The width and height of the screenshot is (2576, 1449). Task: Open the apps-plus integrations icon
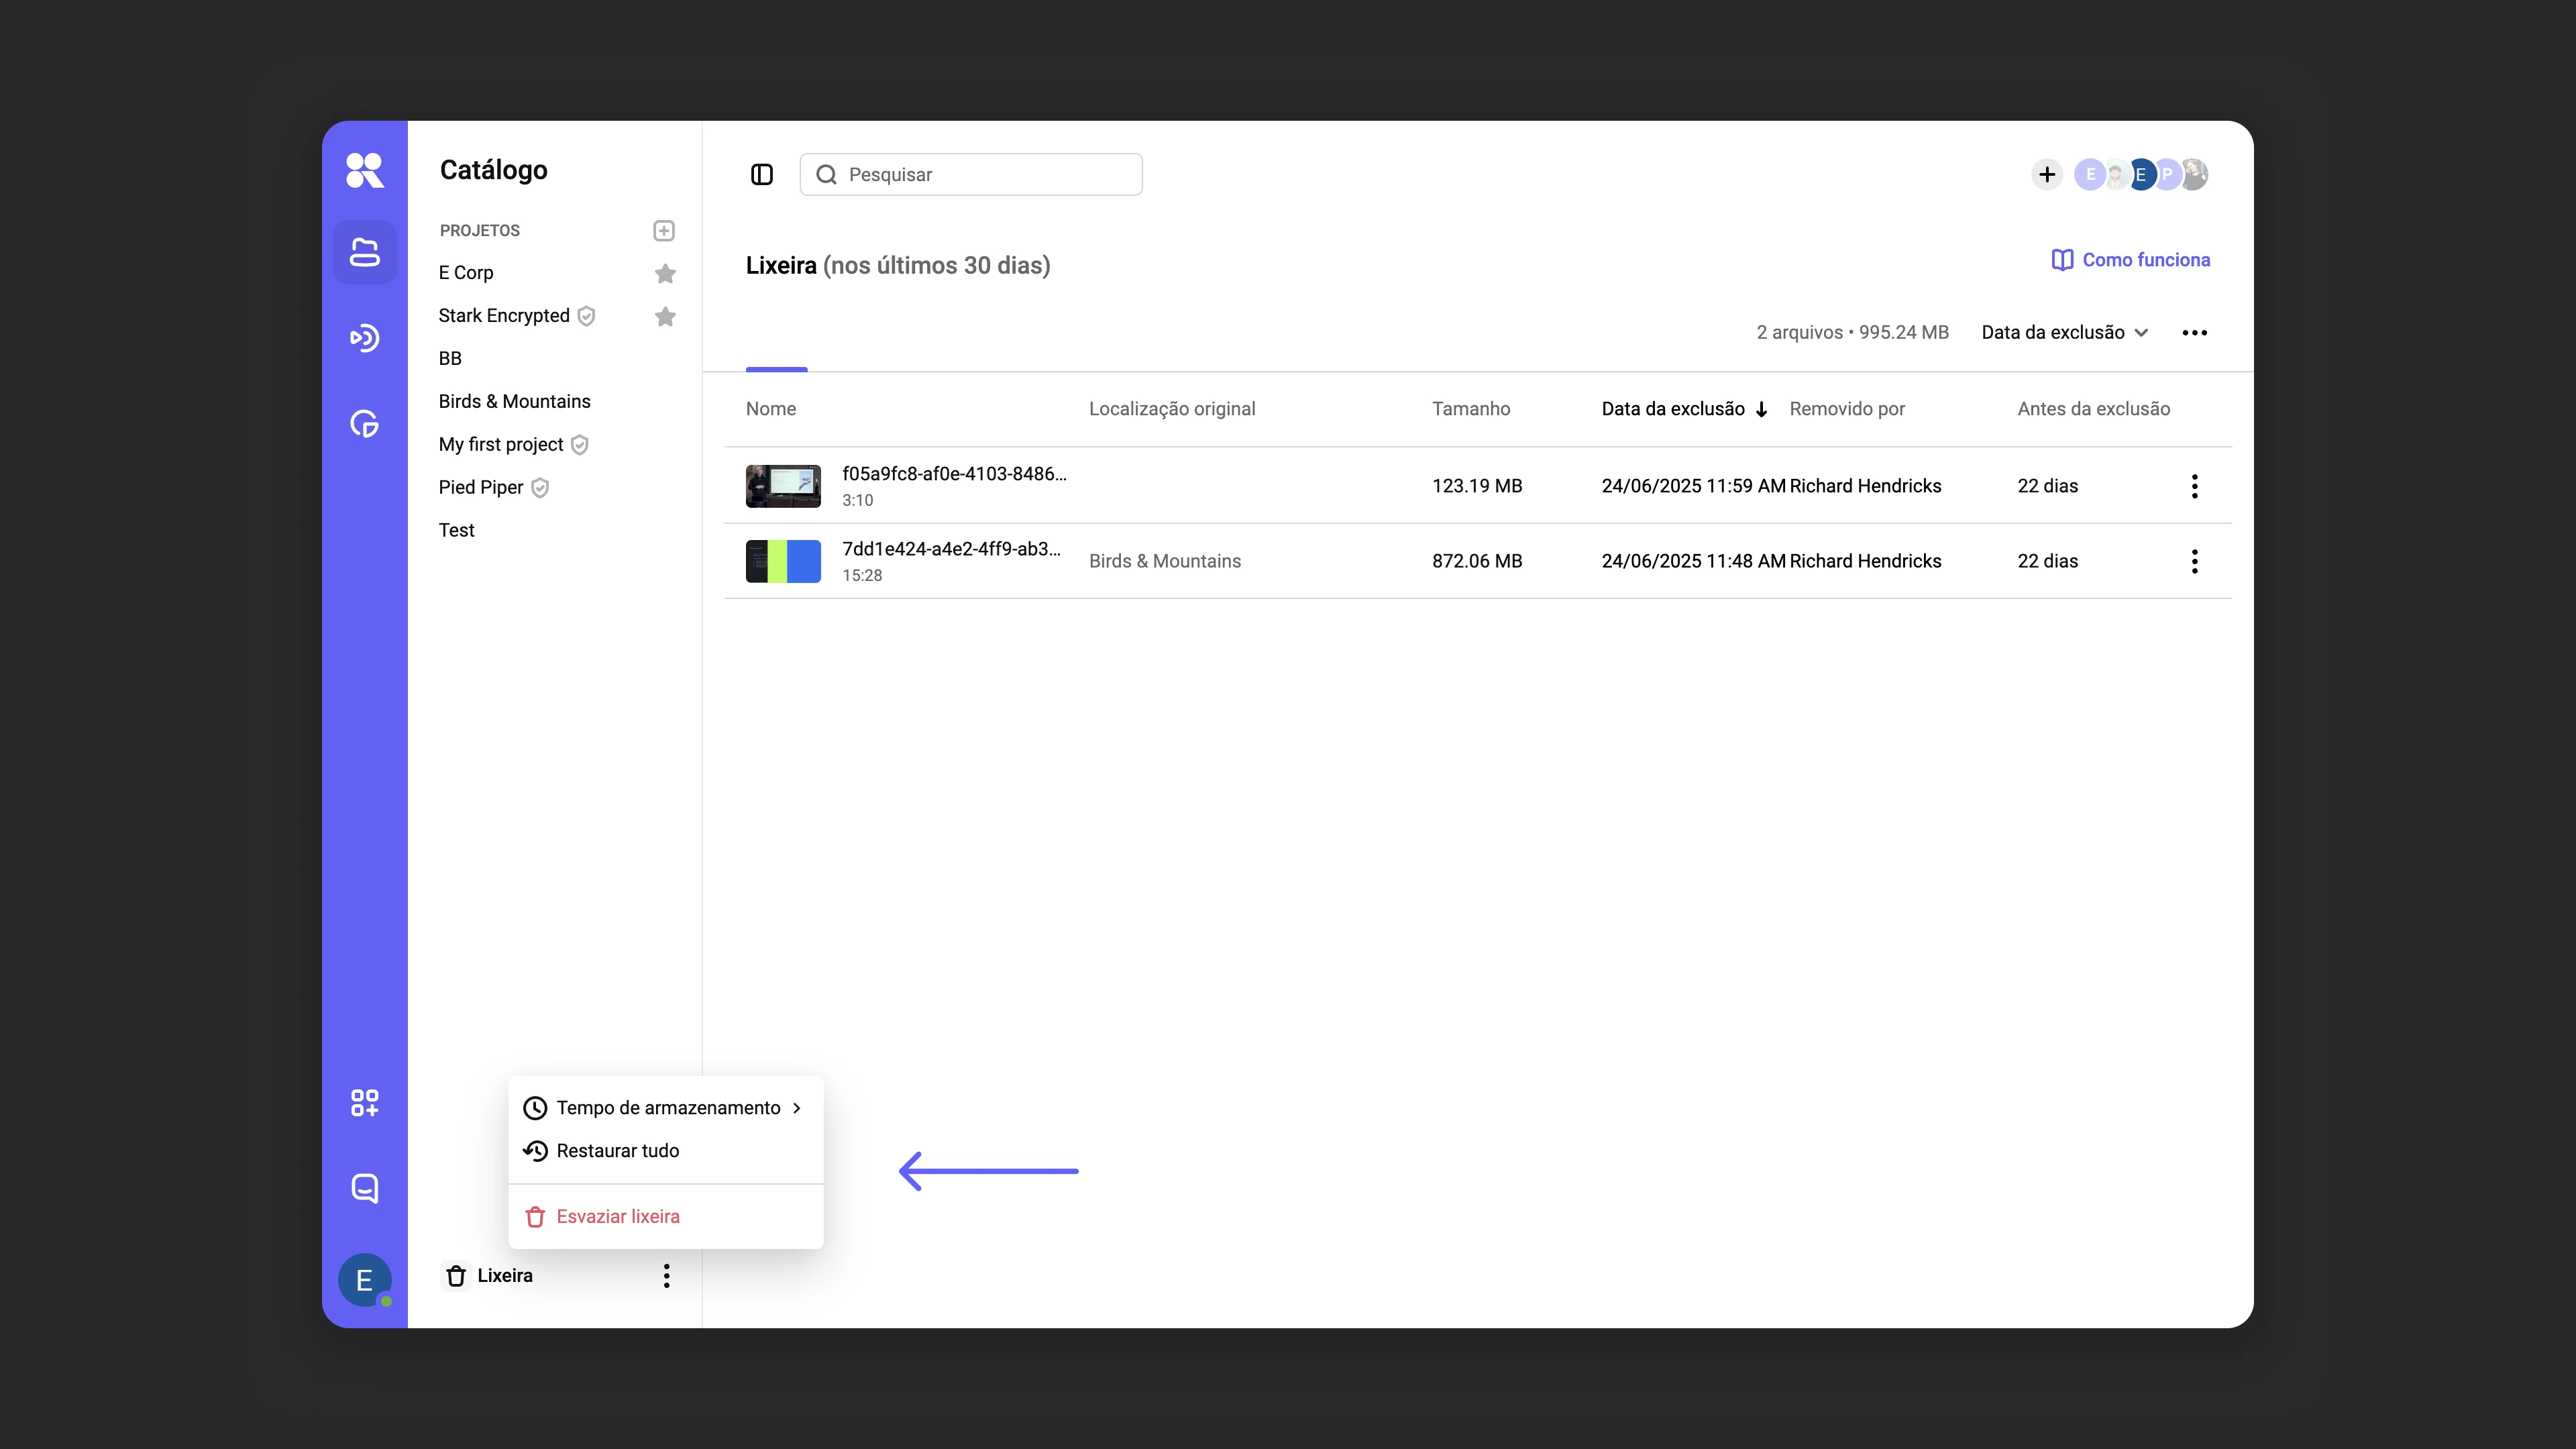pyautogui.click(x=364, y=1103)
